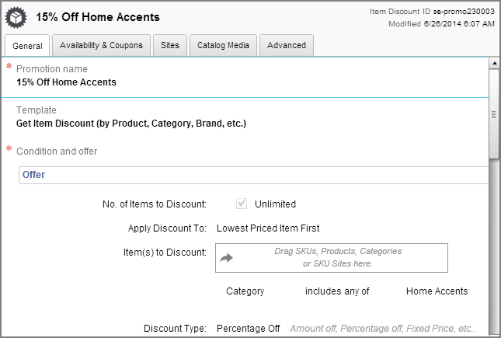
Task: Click the Drag SKUs, Products drop area
Action: click(332, 258)
